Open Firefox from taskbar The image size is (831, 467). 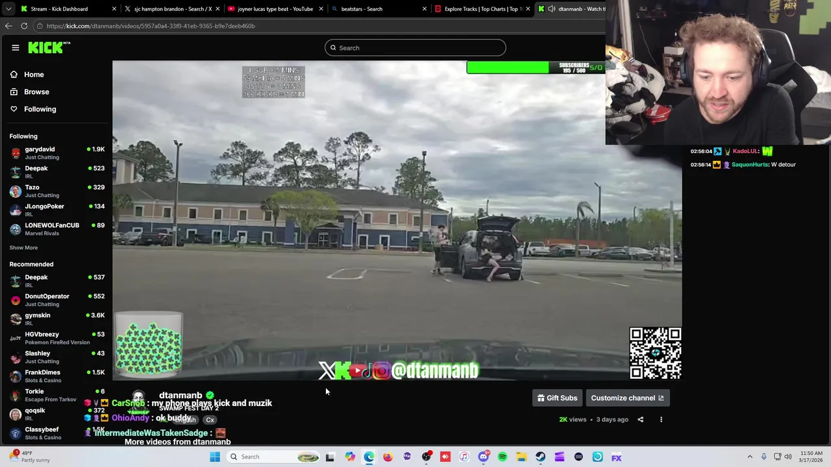point(388,457)
